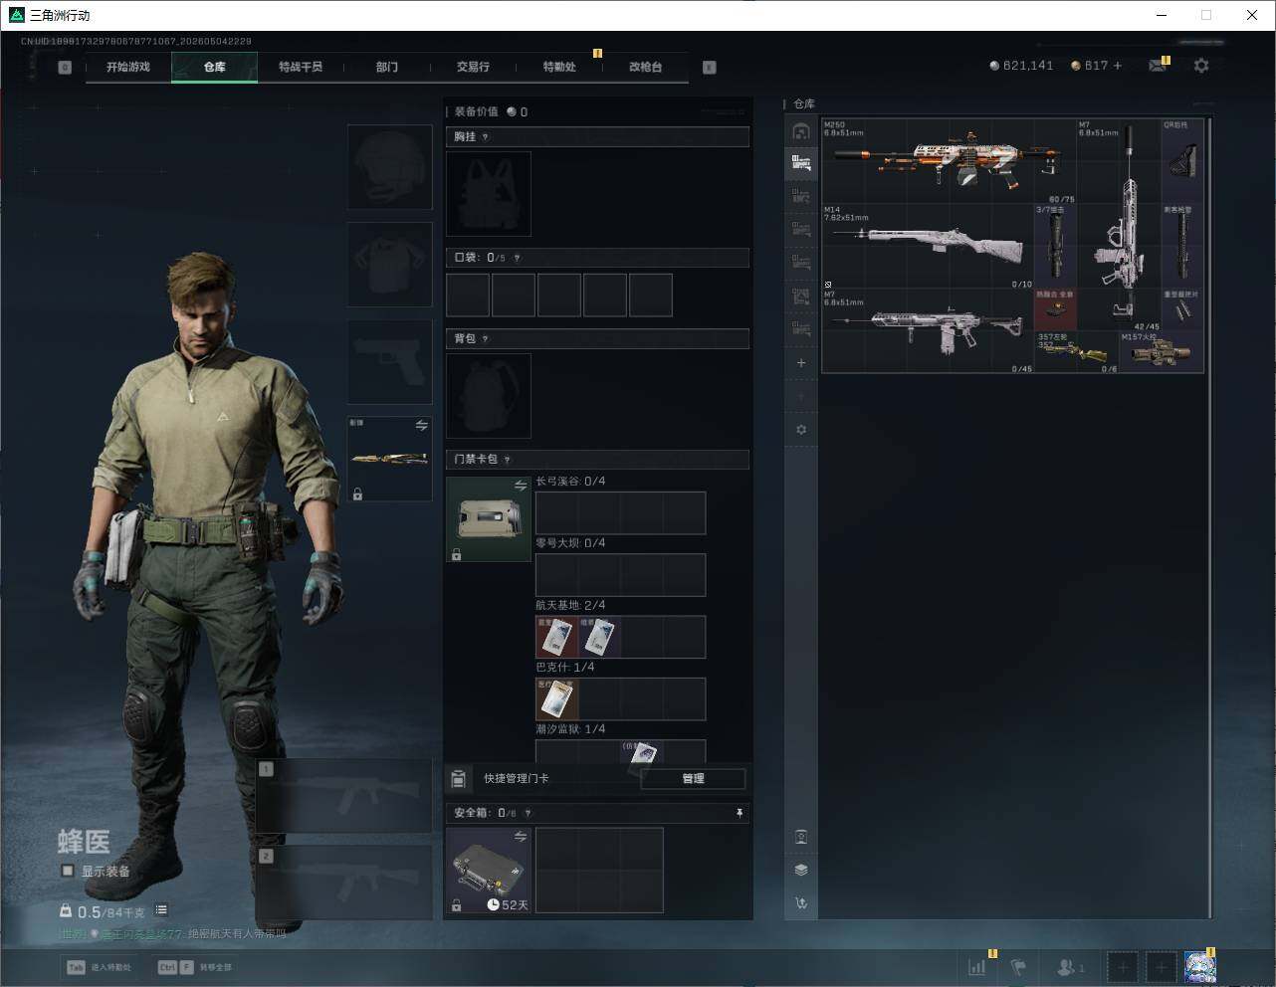Viewport: 1276px width, 987px height.
Task: Click the Tab 进入特勤处 shortcut button
Action: tap(100, 967)
